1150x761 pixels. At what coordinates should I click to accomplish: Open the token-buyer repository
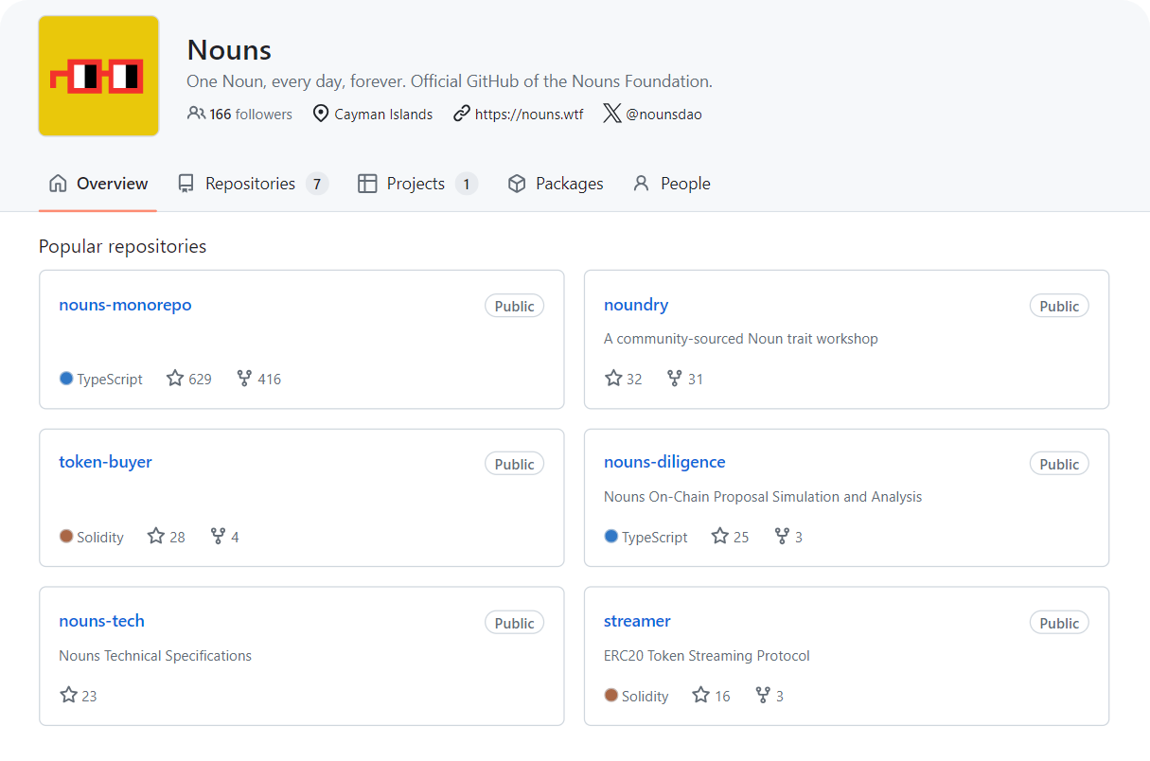pos(105,462)
